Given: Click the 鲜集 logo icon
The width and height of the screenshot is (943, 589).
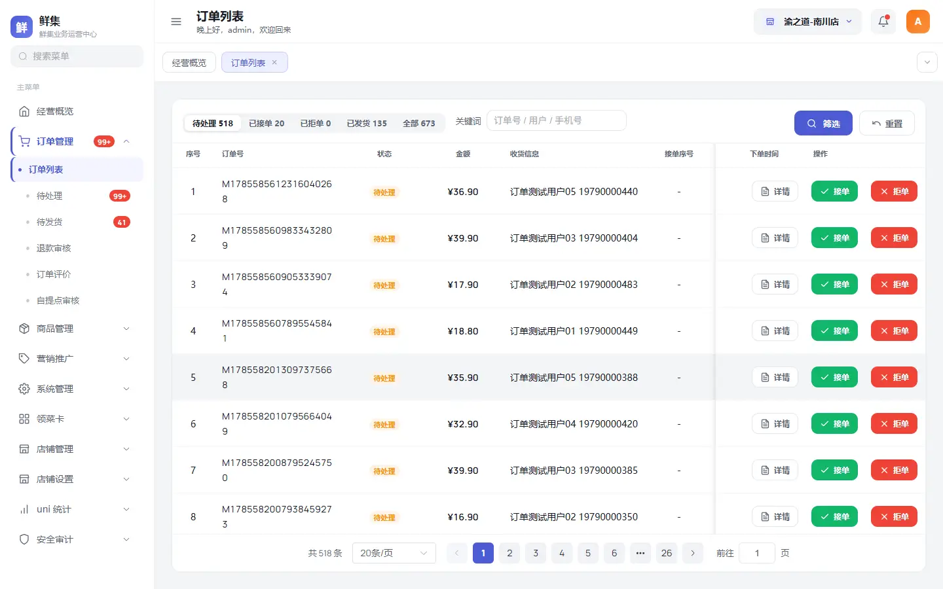Looking at the screenshot, I should [x=22, y=27].
